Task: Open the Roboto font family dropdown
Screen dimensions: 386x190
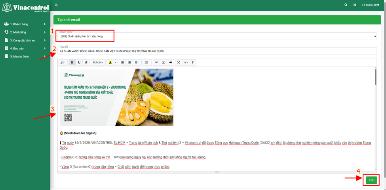Action: [x=98, y=63]
